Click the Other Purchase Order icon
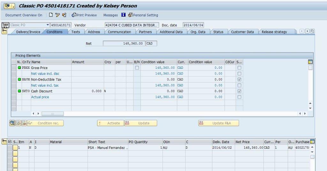 [64, 15]
